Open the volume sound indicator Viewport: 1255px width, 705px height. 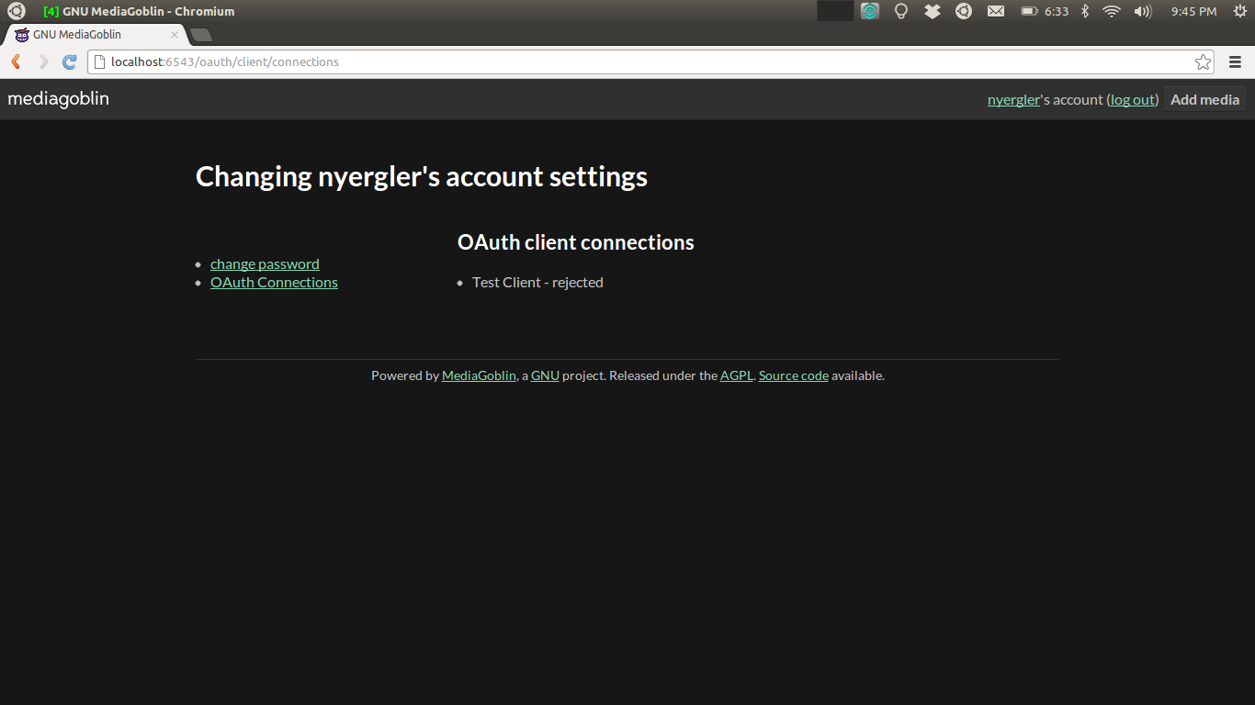pos(1143,12)
